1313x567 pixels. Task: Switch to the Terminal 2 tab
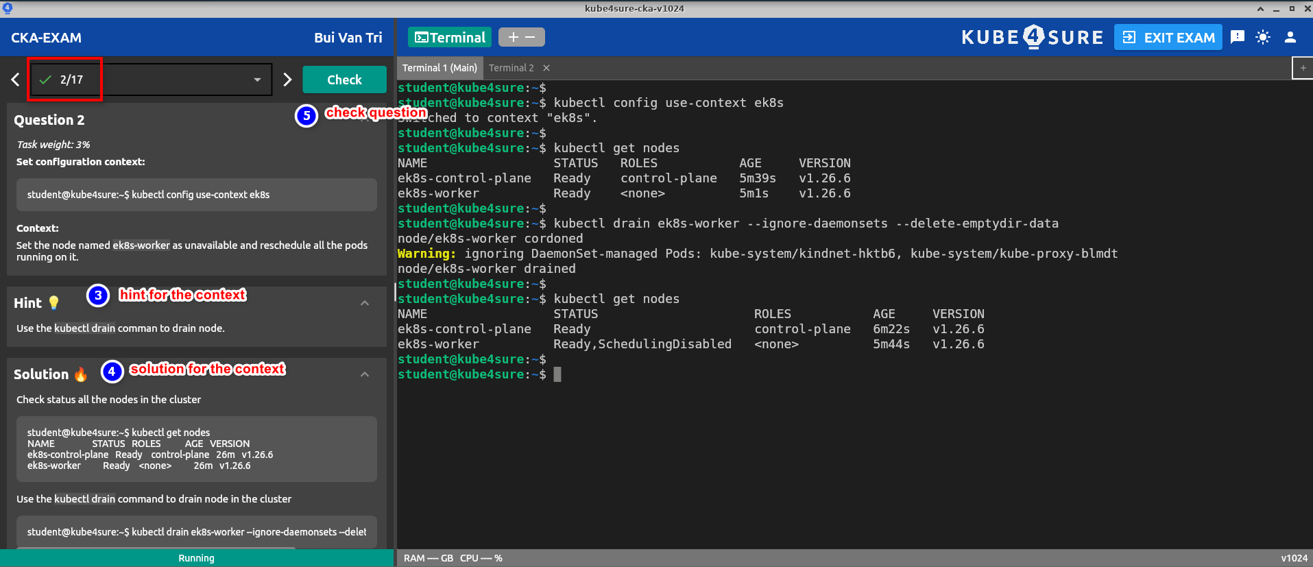(511, 68)
